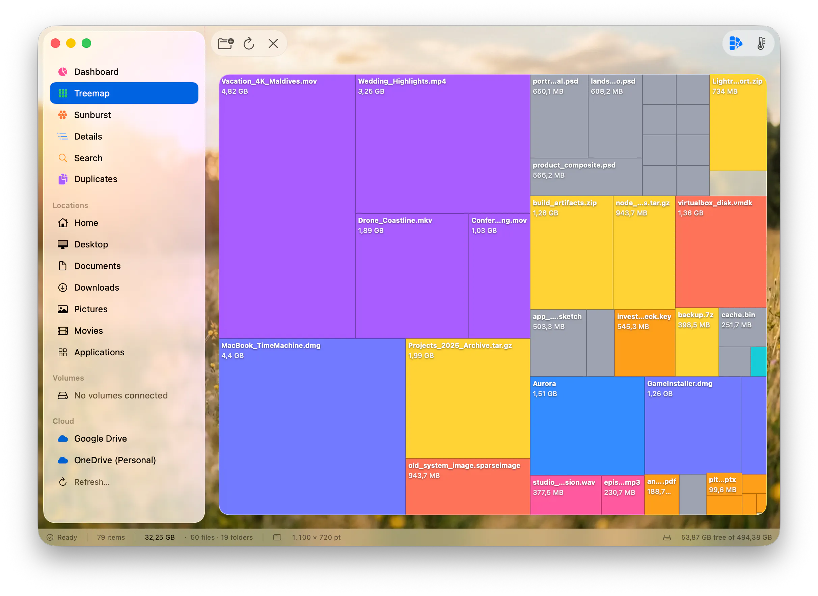Select product_composite.psd block

pos(587,177)
